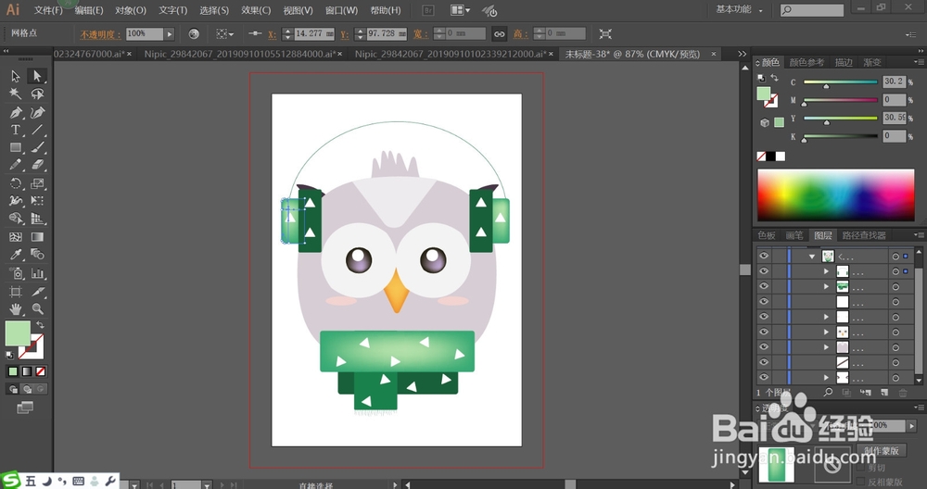Switch to the 路径查找器 panel tab
The width and height of the screenshot is (927, 489).
point(864,235)
